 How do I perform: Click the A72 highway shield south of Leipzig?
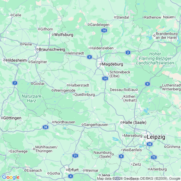point(154,157)
